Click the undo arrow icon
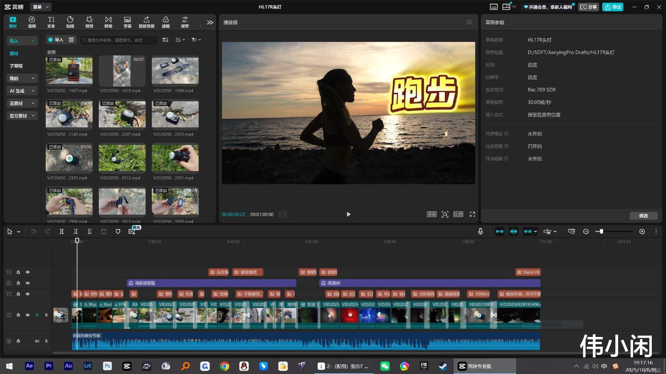This screenshot has height=374, width=666. coord(33,232)
